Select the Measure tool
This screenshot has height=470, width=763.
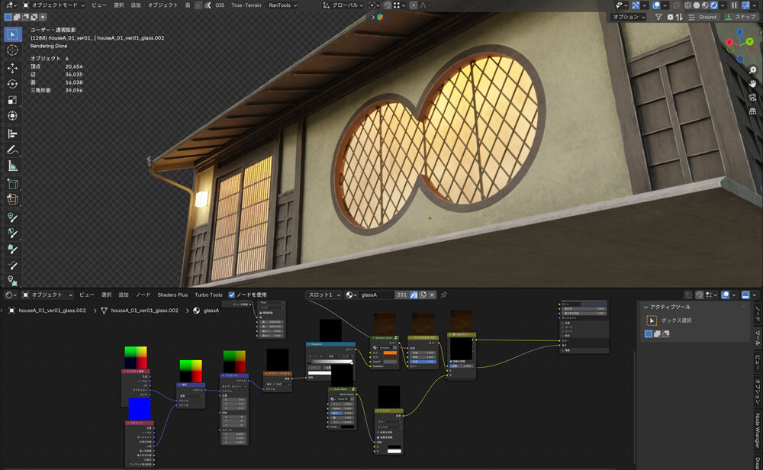[x=12, y=166]
